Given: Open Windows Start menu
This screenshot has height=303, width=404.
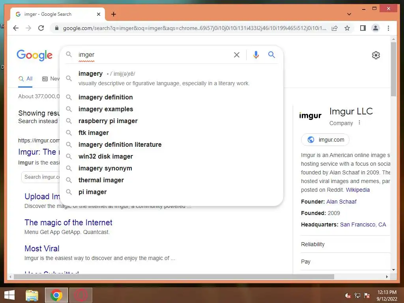Looking at the screenshot, I should tap(9, 295).
